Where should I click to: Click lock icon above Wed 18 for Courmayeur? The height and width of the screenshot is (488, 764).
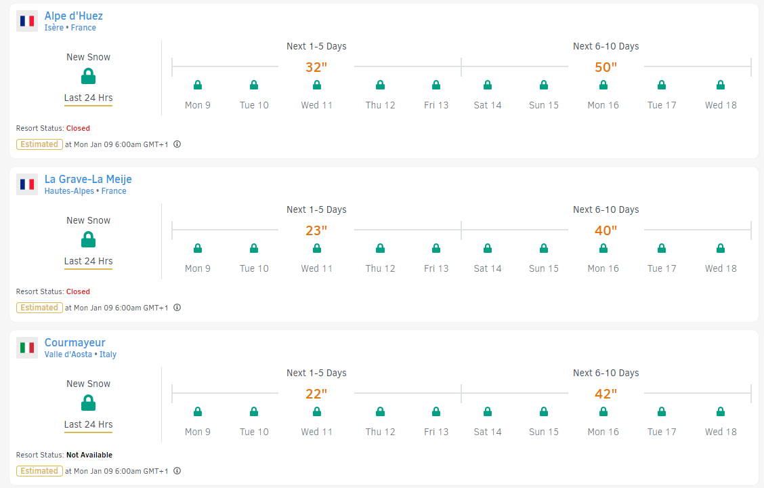721,412
